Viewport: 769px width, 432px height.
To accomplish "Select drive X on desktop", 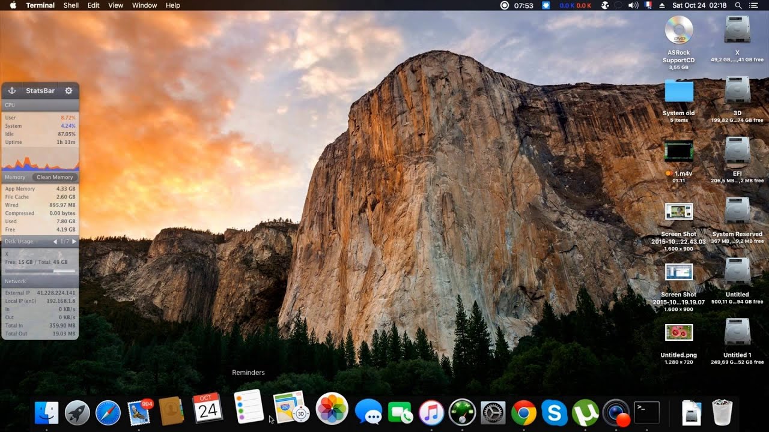I will pos(737,29).
